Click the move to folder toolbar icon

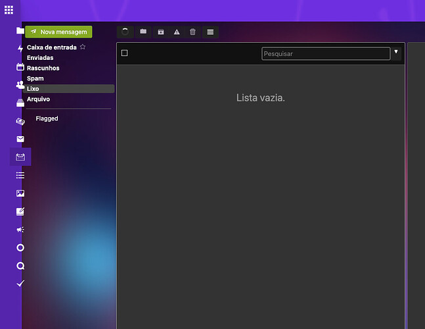click(x=143, y=32)
